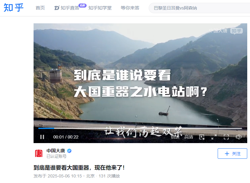Seek using the video progress bar
This screenshot has width=250, height=183.
click(140, 128)
